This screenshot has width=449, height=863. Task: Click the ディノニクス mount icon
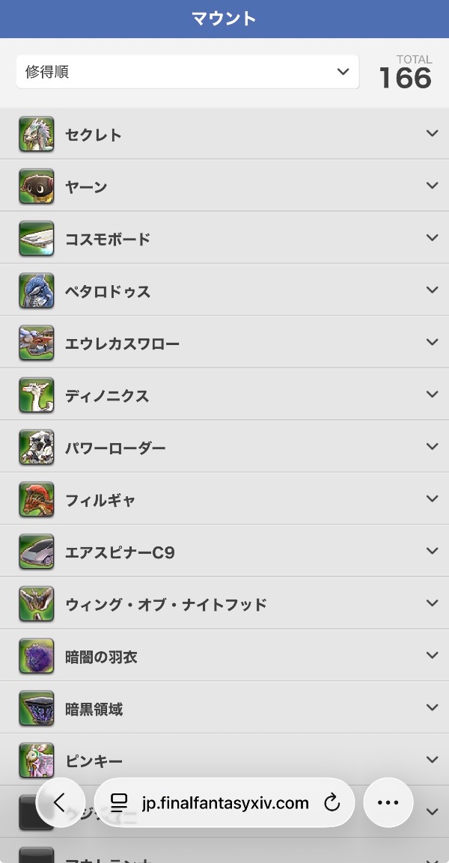(37, 395)
